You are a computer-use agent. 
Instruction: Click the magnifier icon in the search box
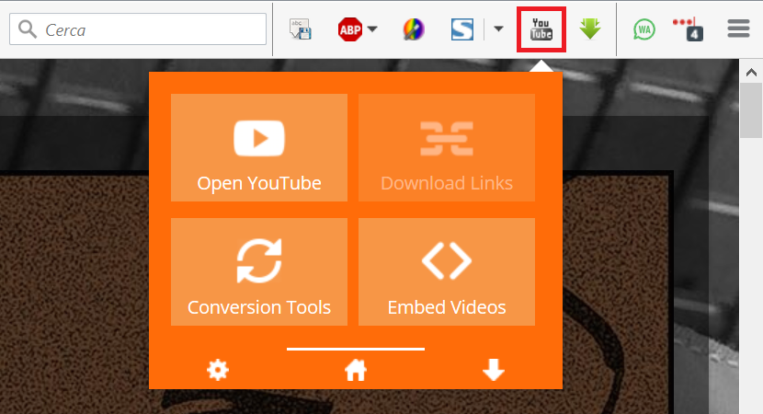click(x=28, y=29)
